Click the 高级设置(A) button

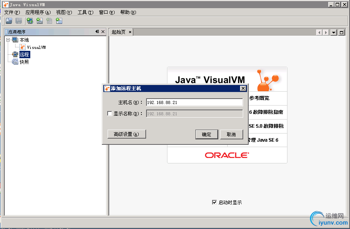coord(127,134)
